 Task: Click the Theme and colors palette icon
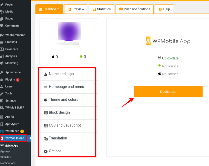(x=46, y=100)
